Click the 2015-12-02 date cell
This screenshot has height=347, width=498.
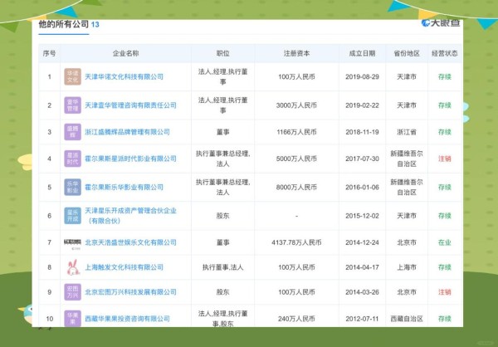point(362,216)
